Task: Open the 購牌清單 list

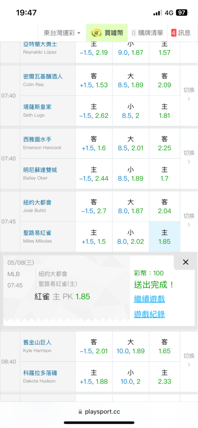Action: tap(147, 33)
